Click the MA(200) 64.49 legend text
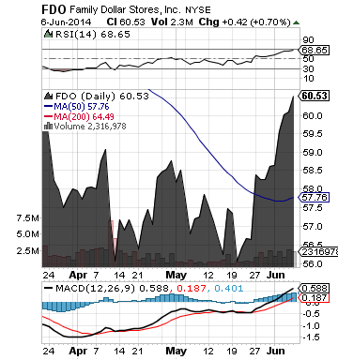Viewport: 338px width, 360px height. (84, 116)
